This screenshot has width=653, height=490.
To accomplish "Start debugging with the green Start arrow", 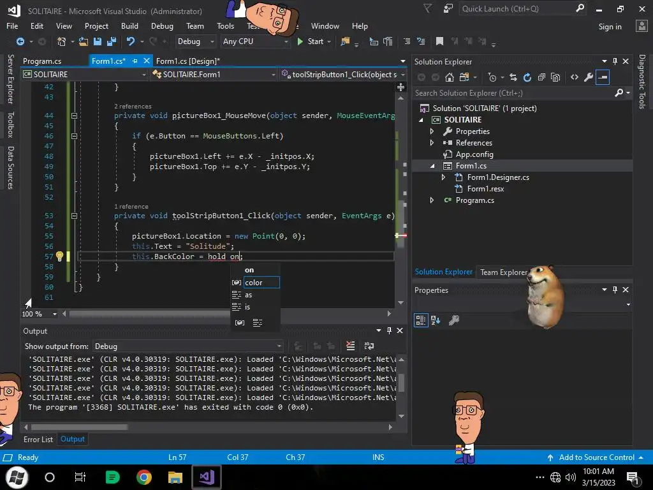I will (300, 41).
